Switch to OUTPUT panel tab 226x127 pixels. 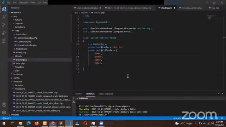79,94
